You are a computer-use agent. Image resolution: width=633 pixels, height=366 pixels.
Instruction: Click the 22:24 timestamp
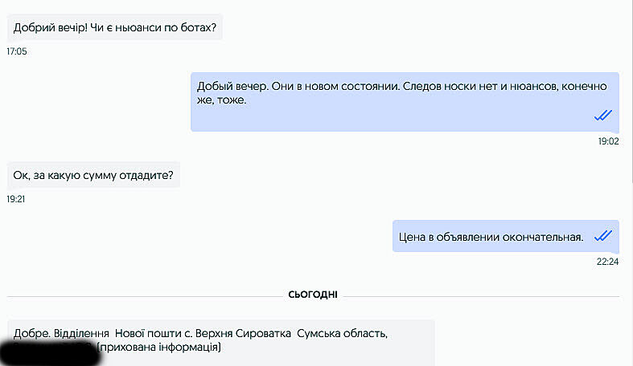(608, 262)
